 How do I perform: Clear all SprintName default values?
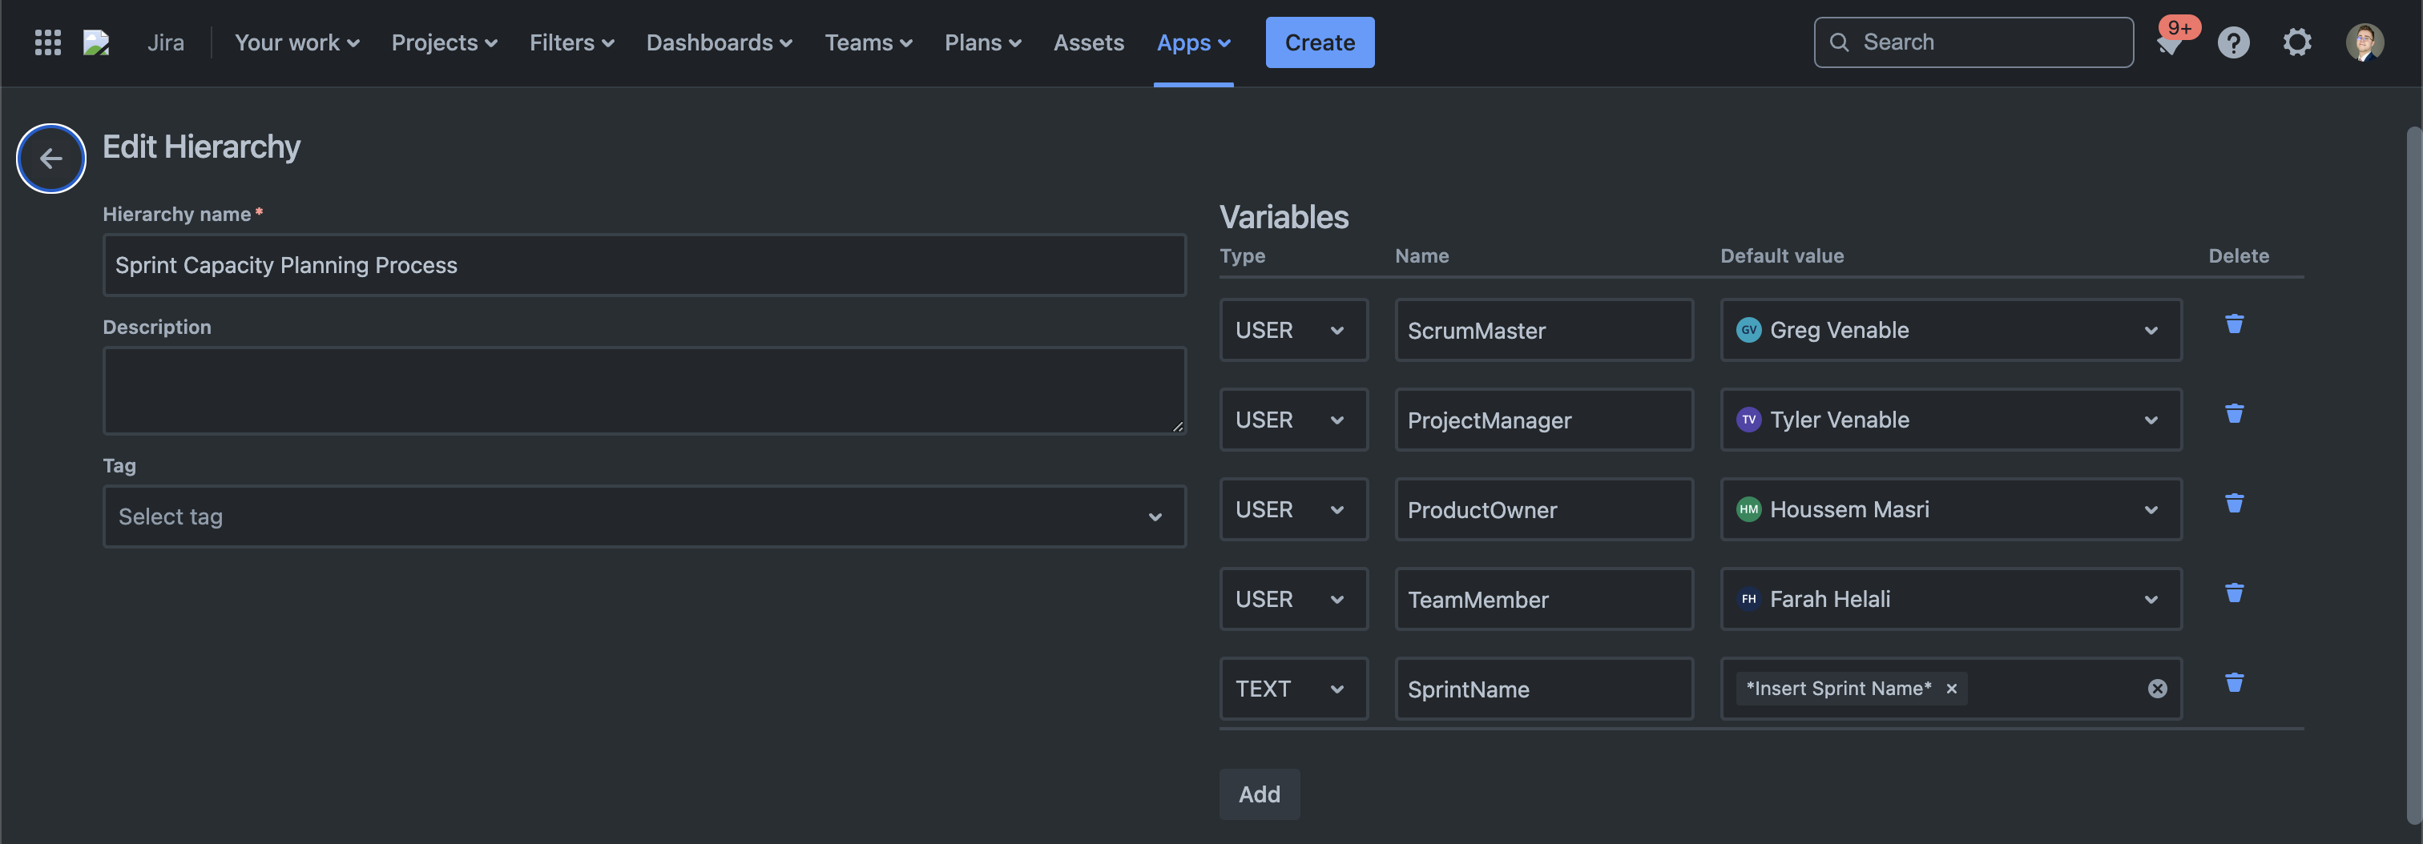pyautogui.click(x=2157, y=689)
